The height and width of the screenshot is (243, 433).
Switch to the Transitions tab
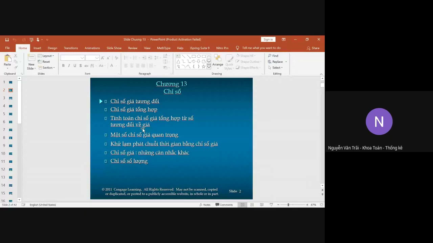pos(71,48)
